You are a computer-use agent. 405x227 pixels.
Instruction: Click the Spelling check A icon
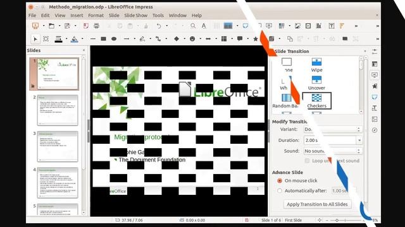pyautogui.click(x=204, y=26)
